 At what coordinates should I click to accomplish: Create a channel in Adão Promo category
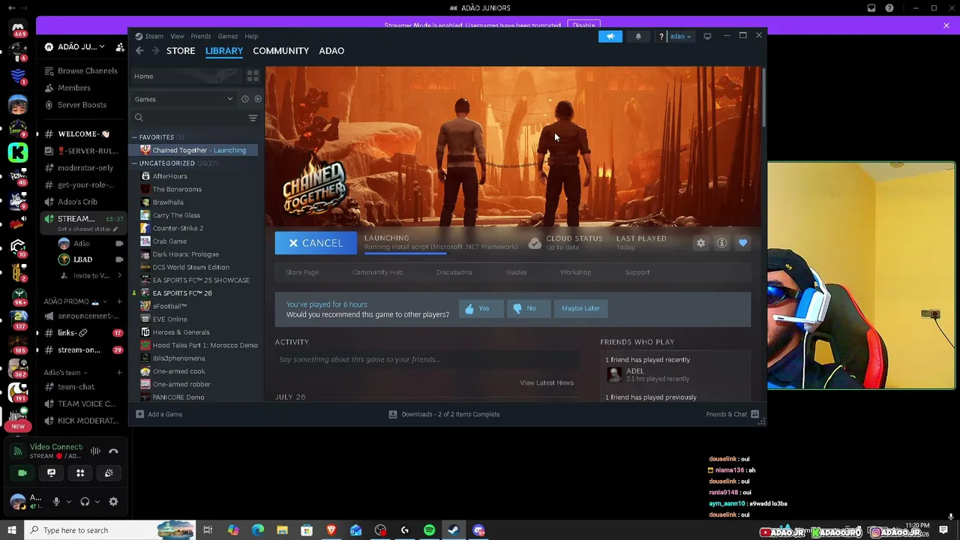point(119,301)
